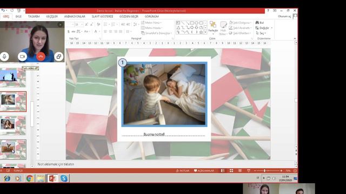Click the notes field 'Not eklemek için tıklatın'

click(56, 164)
